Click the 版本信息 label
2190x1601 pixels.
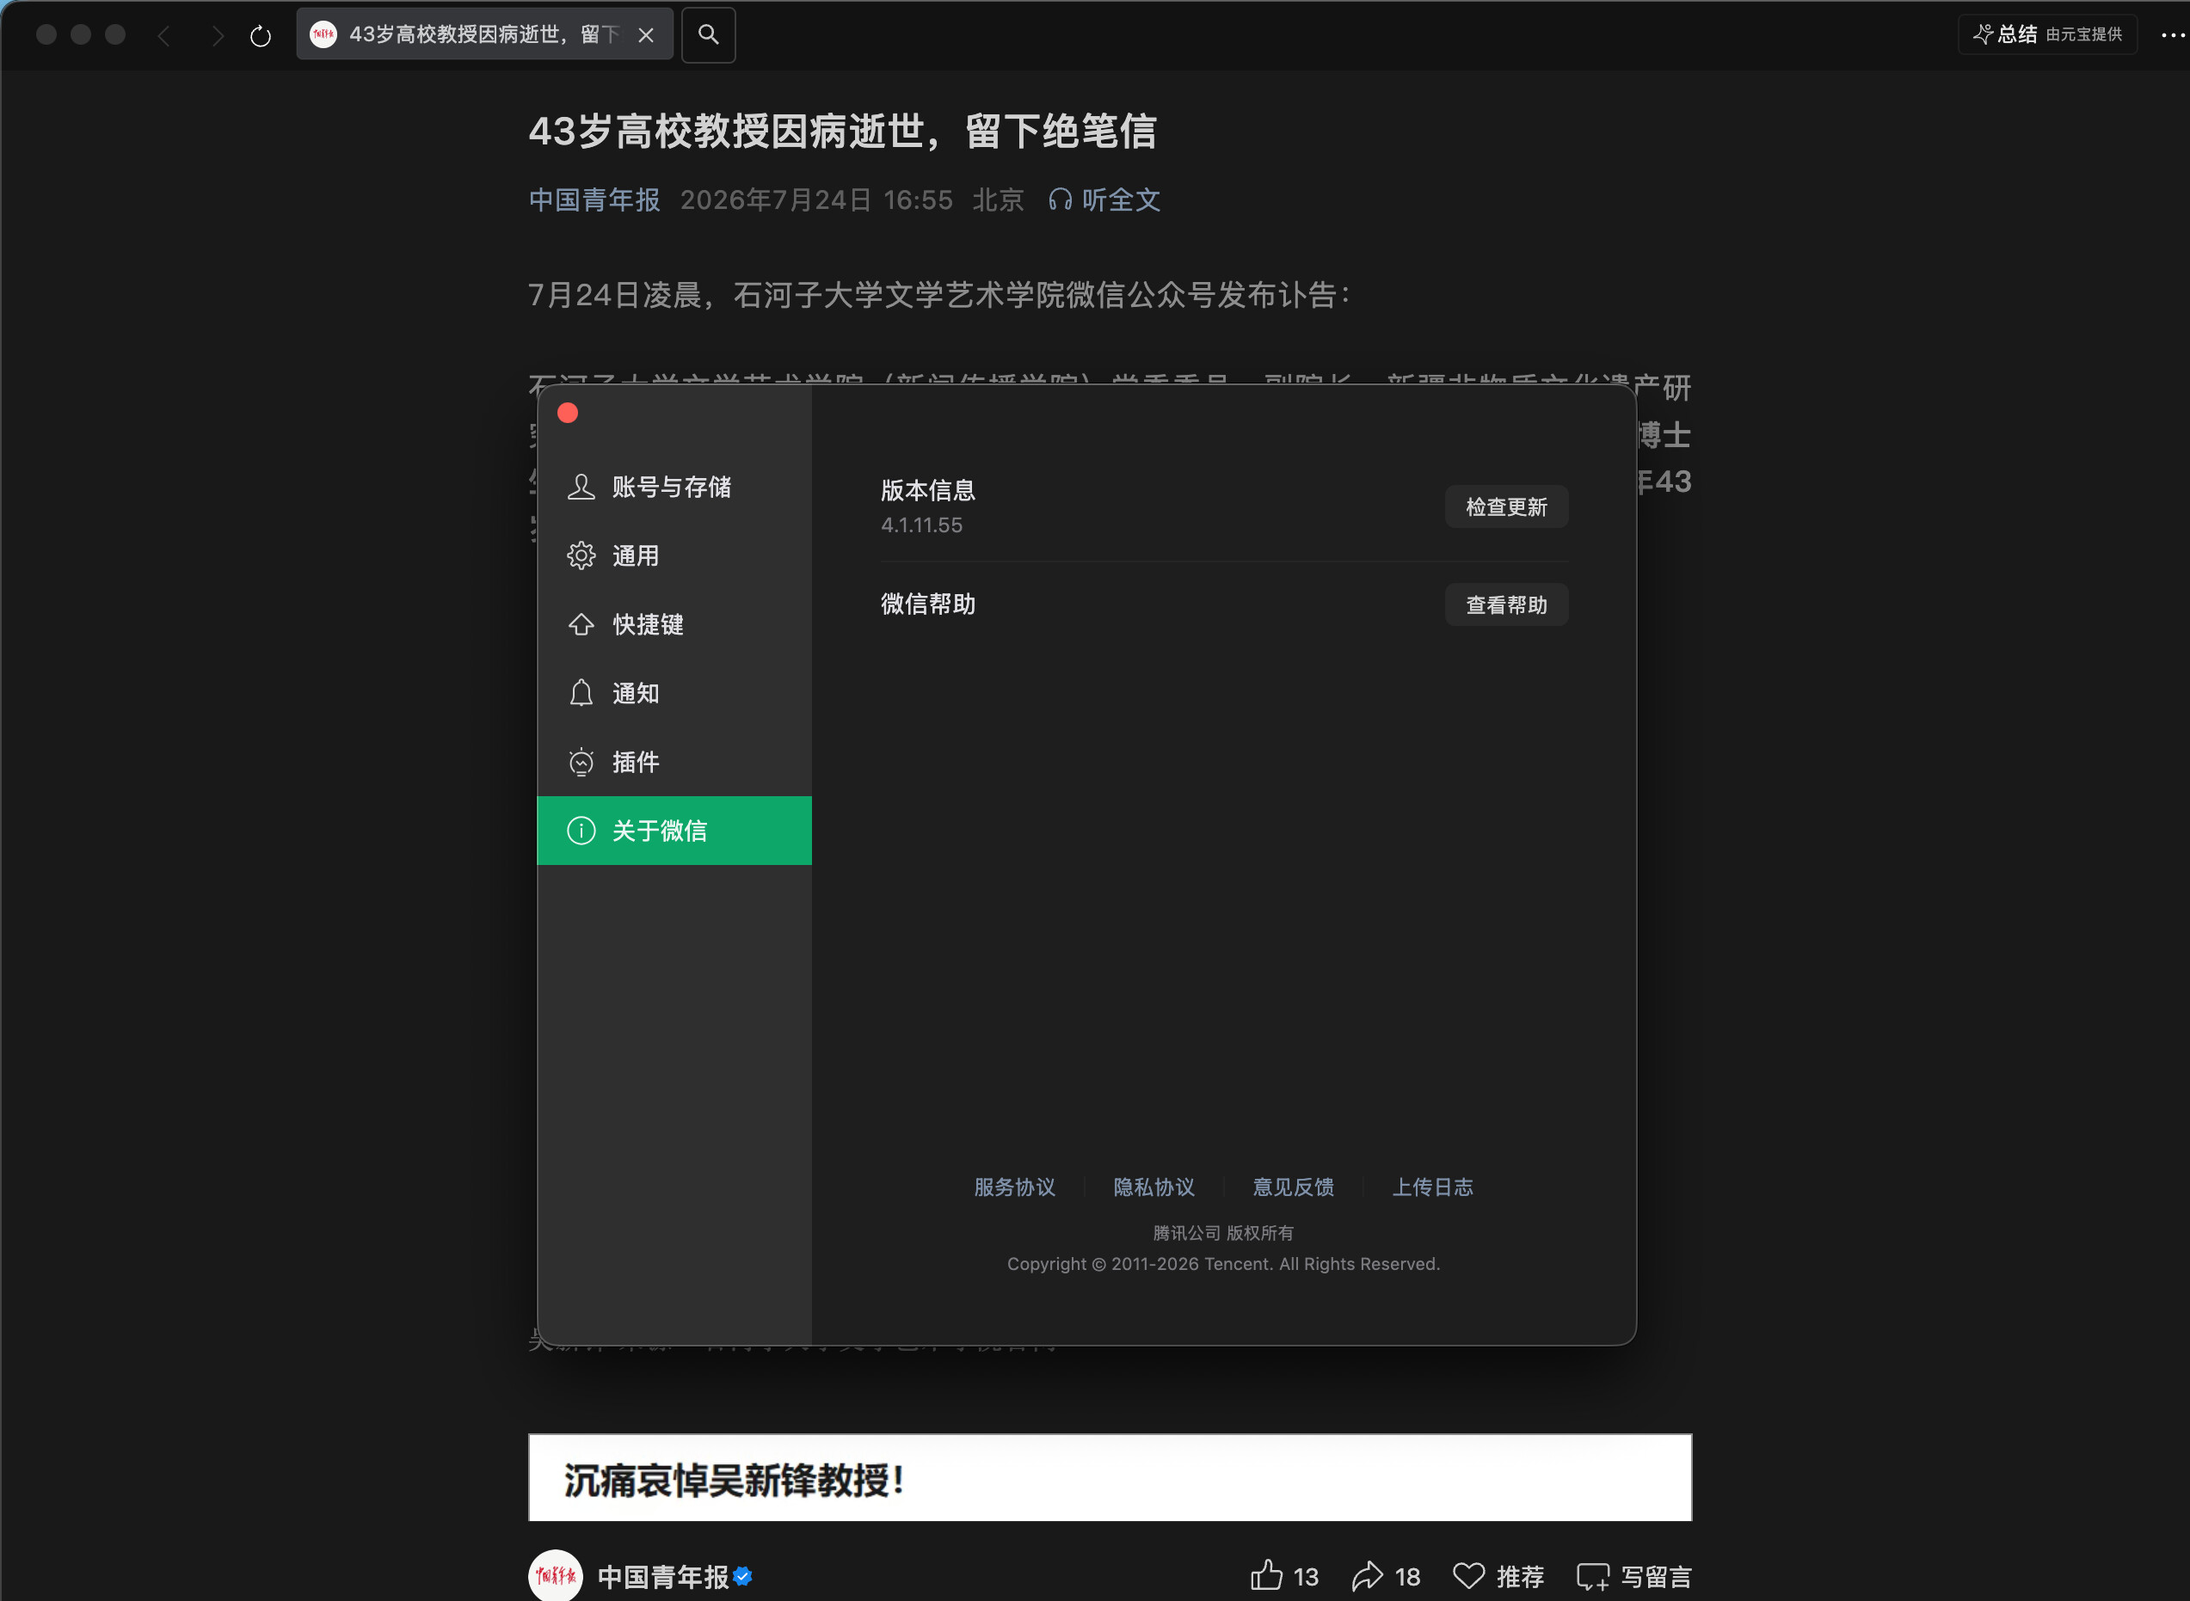(928, 490)
